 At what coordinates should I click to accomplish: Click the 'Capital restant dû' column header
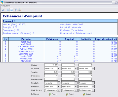tap(106, 39)
